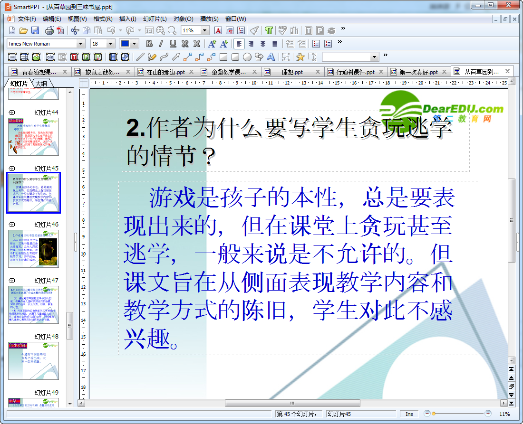Create a new document from toolbar
Image resolution: width=523 pixels, height=424 pixels.
coord(12,31)
